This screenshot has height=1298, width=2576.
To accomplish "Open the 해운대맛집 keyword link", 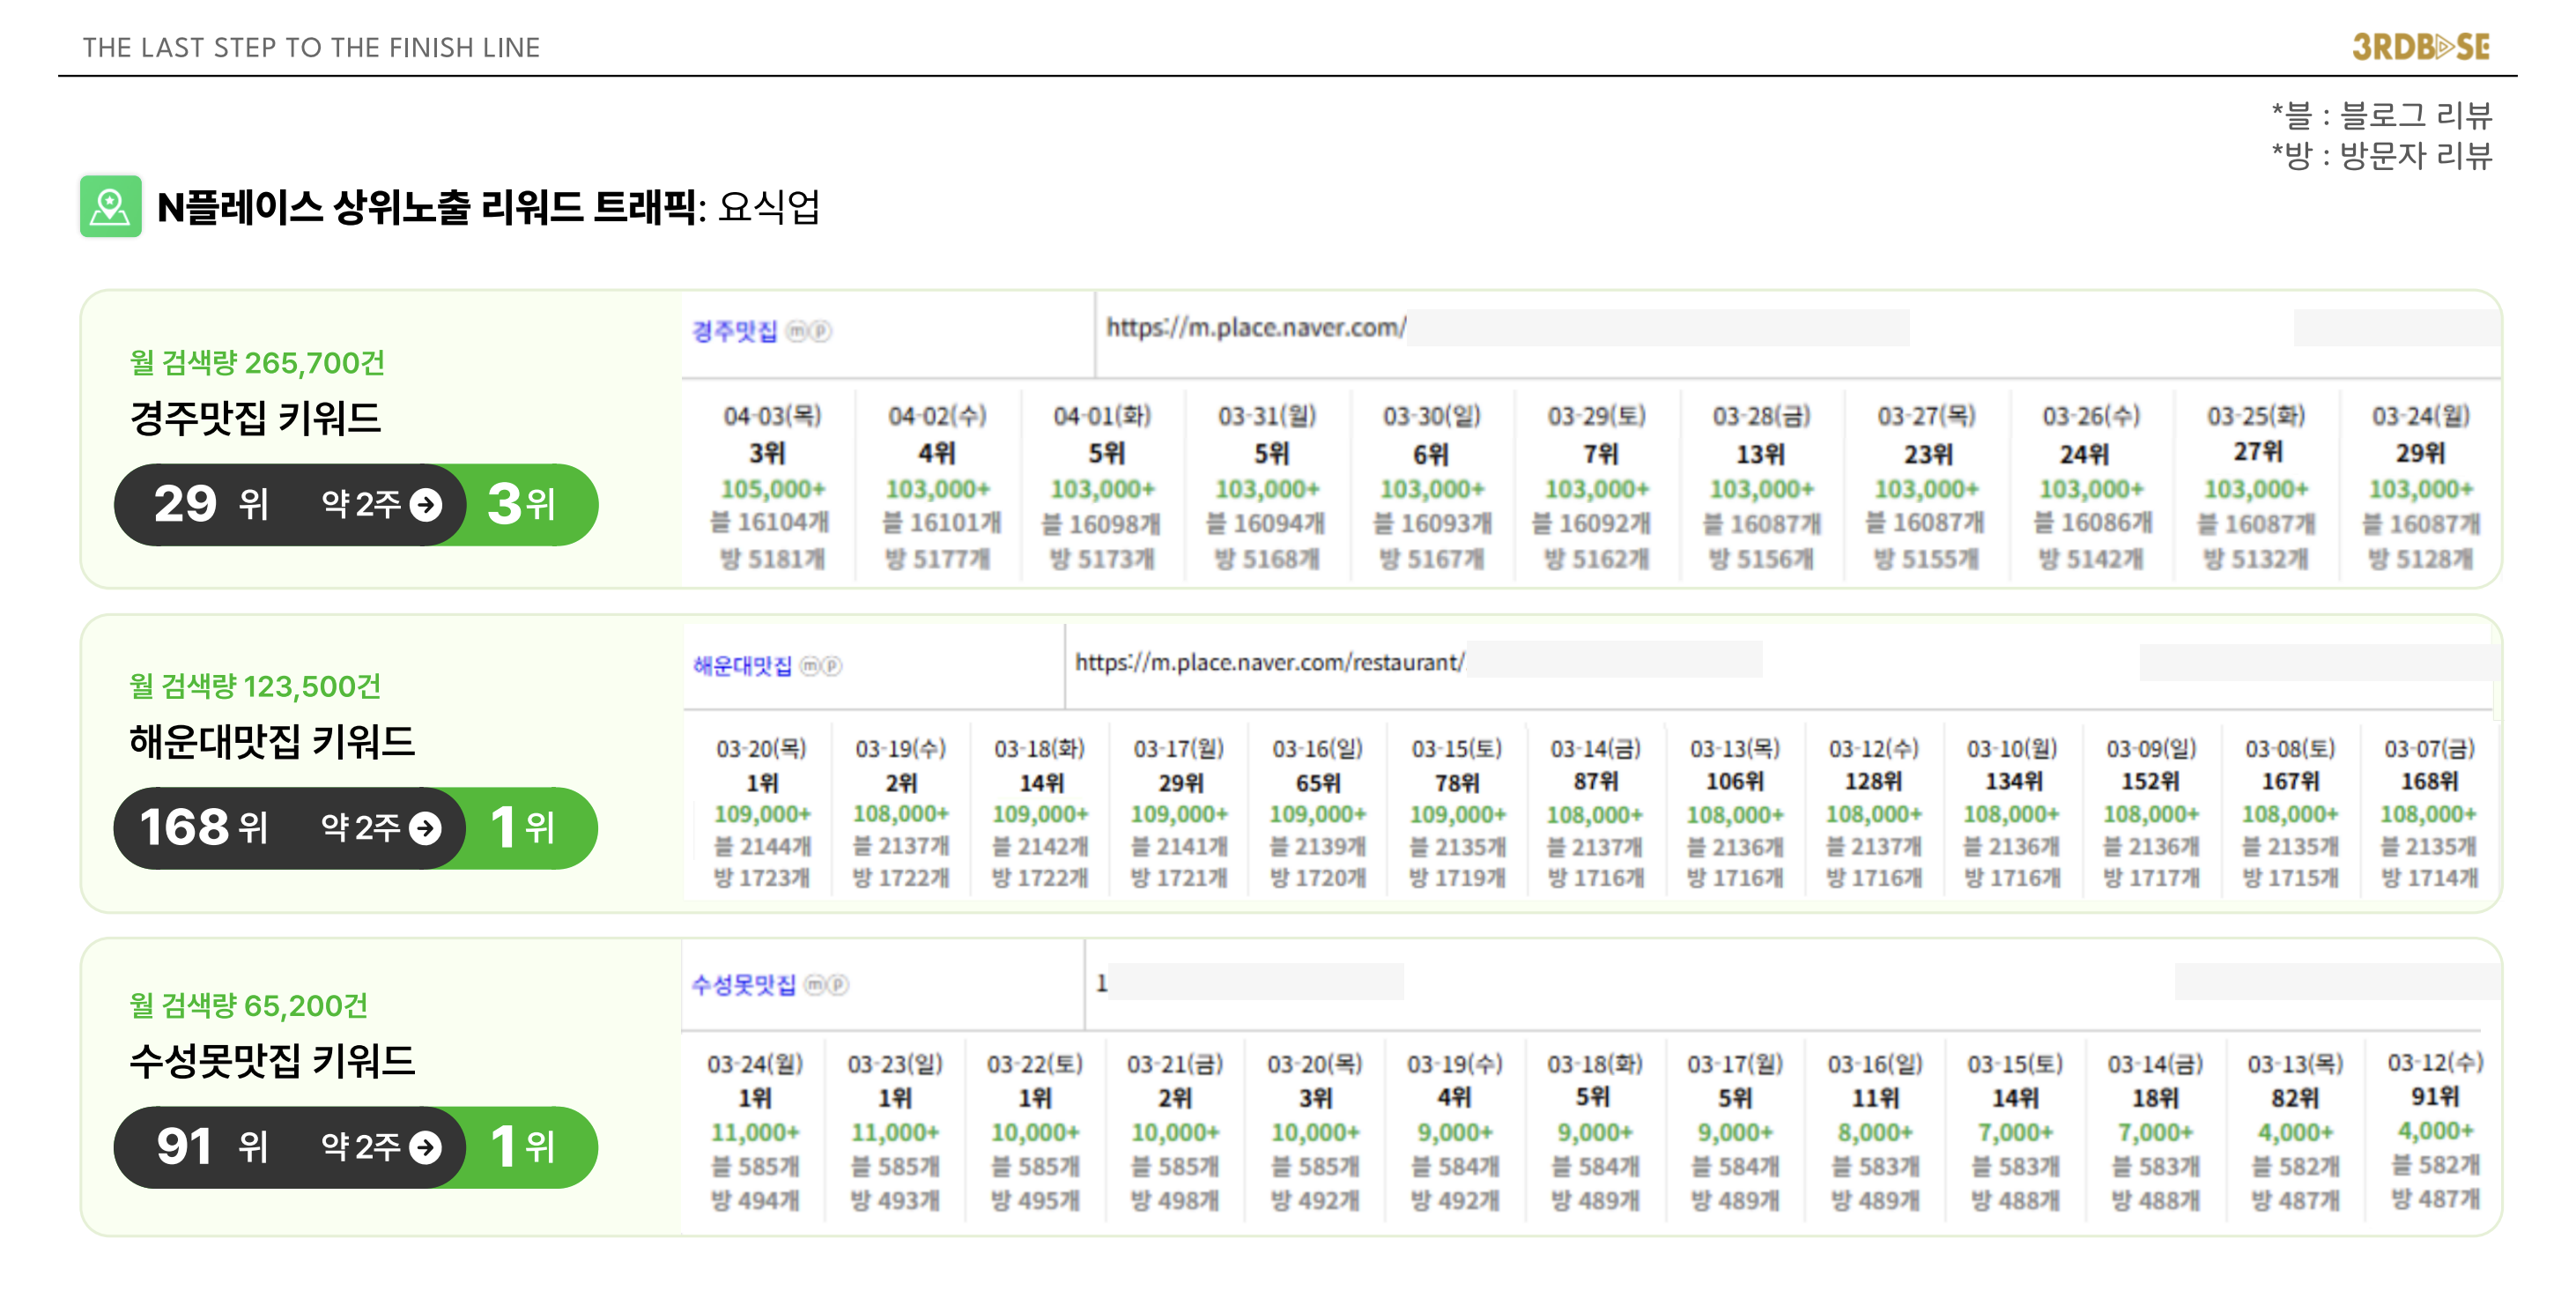I will [x=742, y=666].
